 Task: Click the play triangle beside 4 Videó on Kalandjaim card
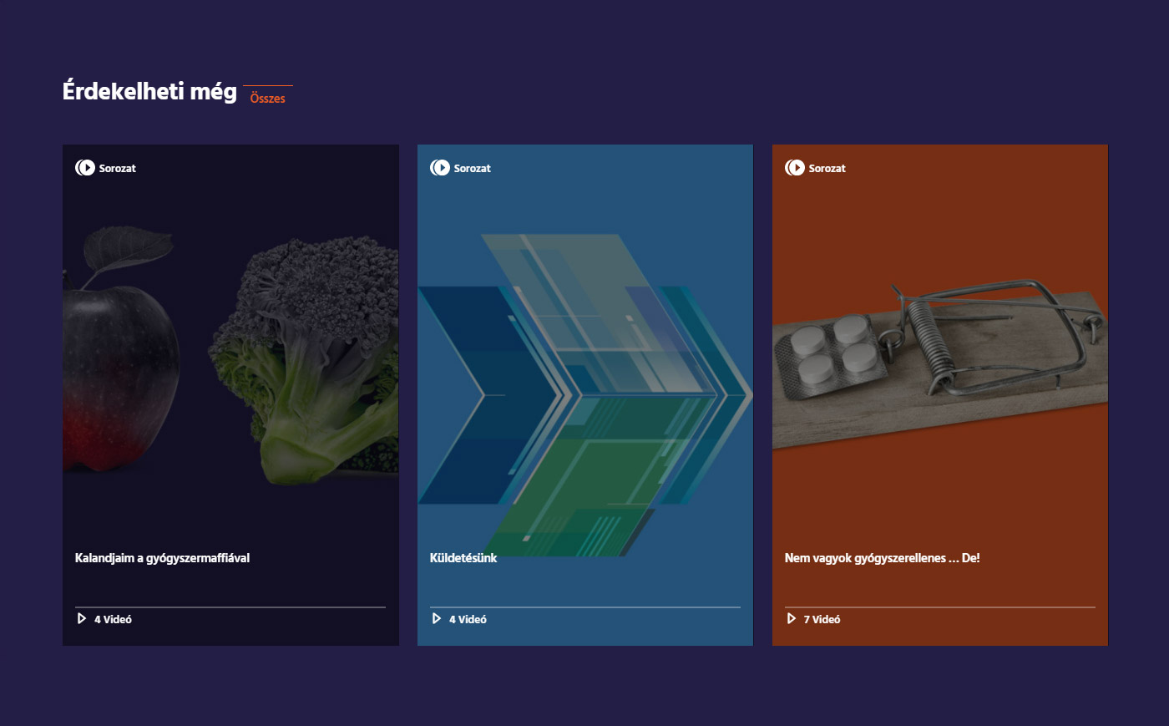coord(82,619)
